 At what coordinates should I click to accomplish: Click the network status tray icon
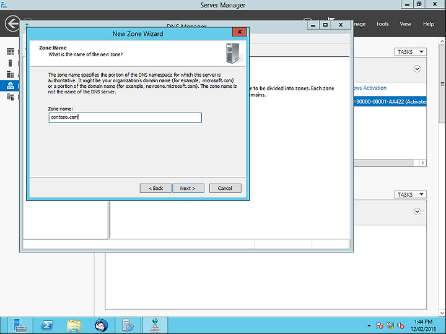coord(390,325)
